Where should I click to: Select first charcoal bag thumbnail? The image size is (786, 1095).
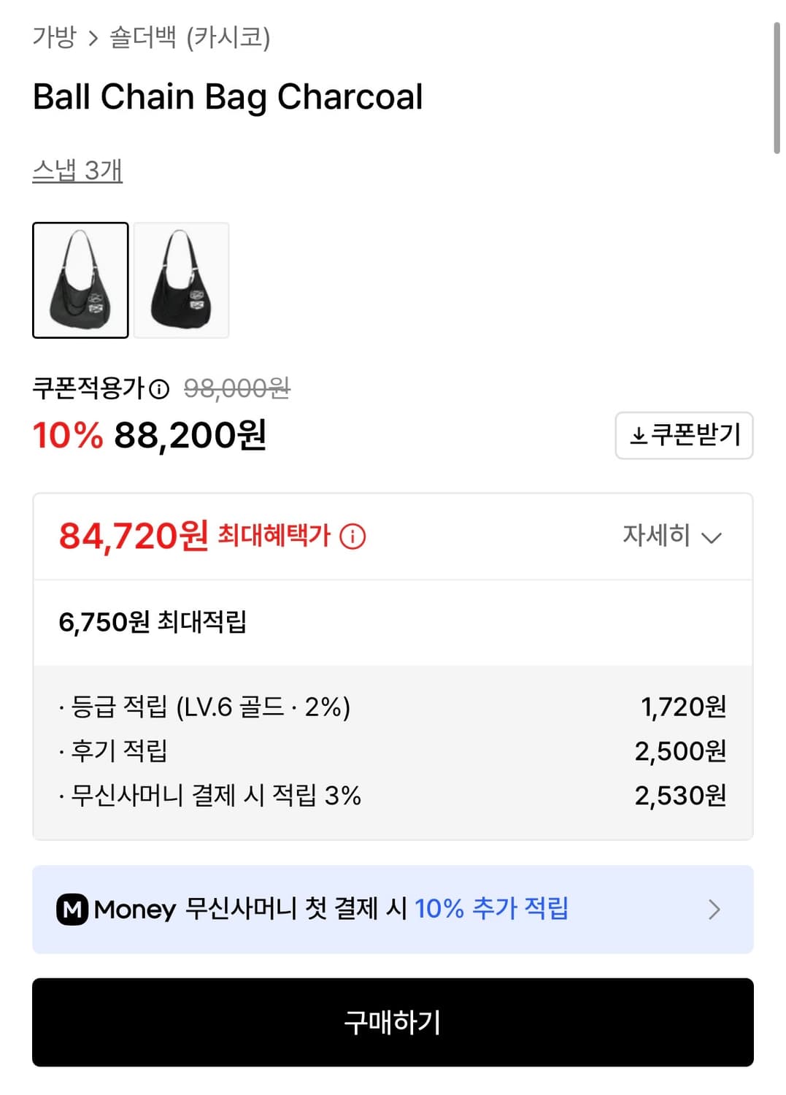click(x=80, y=280)
